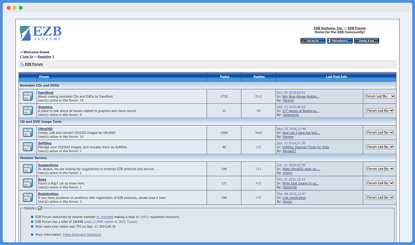
Task: Open Forum Led By dropdown for SoftDisc
Action: click(x=380, y=147)
